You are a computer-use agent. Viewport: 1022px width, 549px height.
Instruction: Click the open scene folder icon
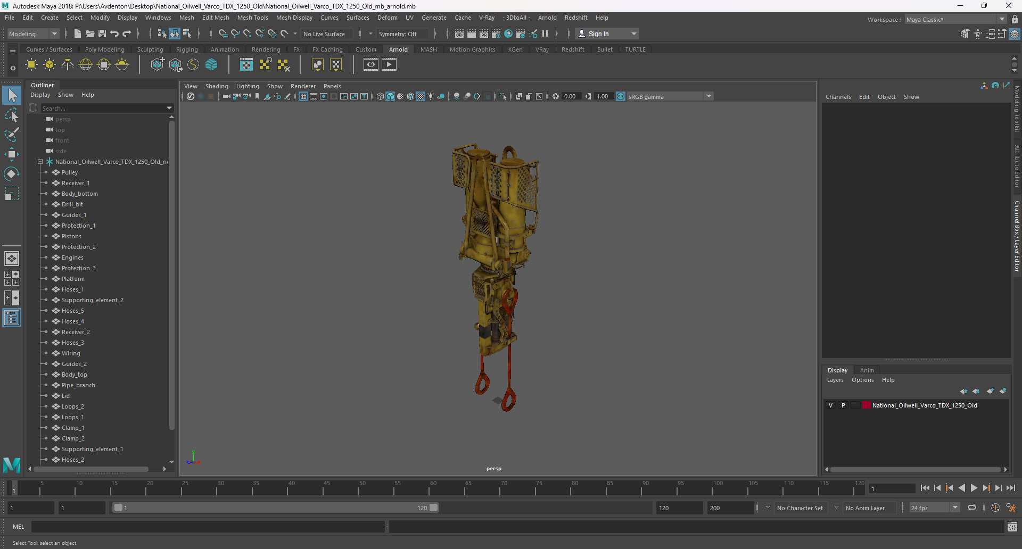coord(90,34)
